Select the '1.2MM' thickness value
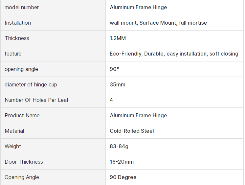This screenshot has height=185, width=245. click(118, 38)
